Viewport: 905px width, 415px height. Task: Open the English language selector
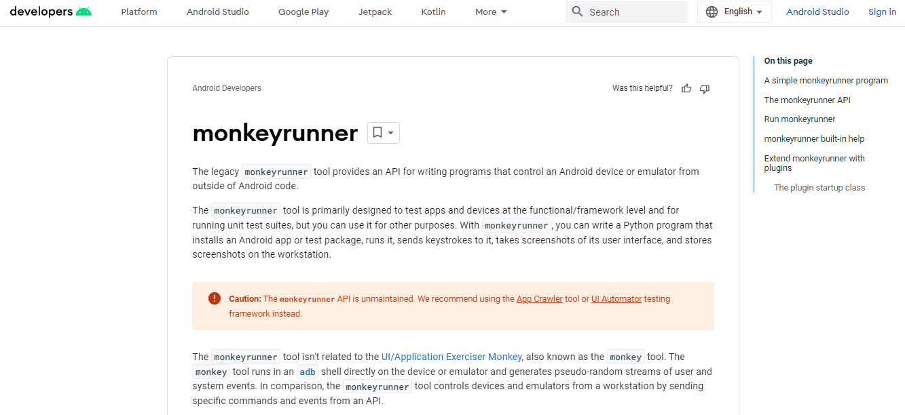pos(734,12)
